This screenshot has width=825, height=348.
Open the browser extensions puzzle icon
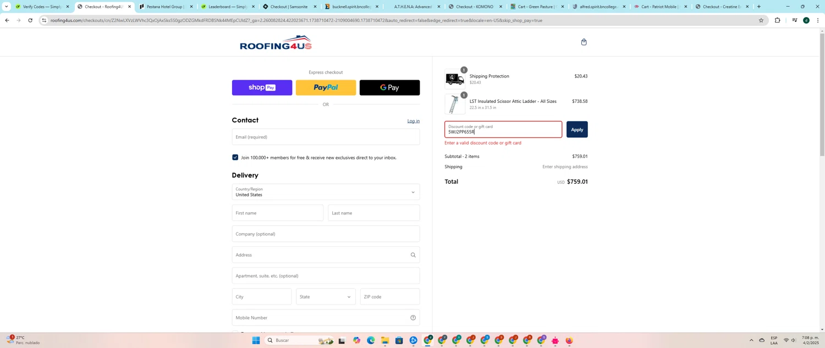coord(777,20)
